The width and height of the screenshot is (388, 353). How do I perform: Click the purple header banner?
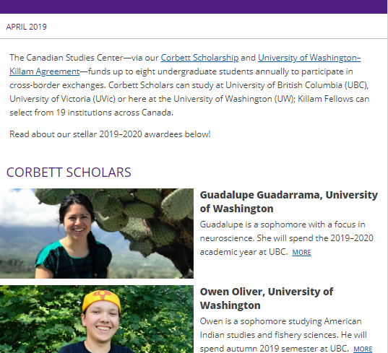[194, 6]
